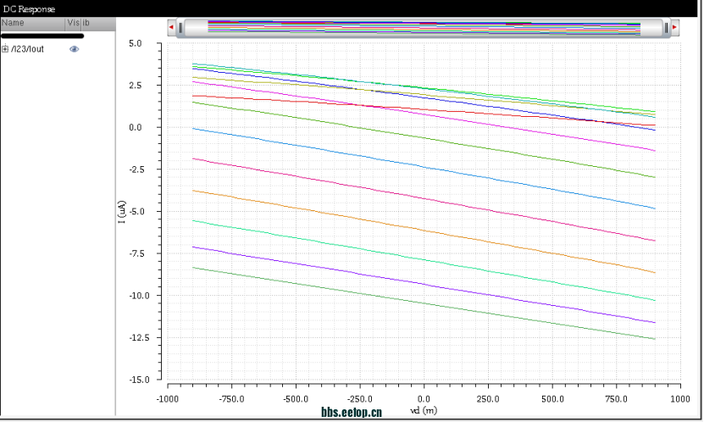Click the 2.5 Y-axis tick label
Image resolution: width=704 pixels, height=422 pixels.
tap(136, 86)
